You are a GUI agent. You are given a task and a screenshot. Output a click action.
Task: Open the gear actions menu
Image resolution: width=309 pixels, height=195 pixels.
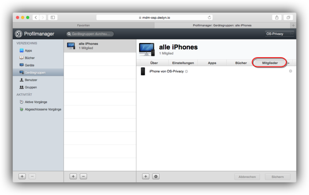point(156,177)
